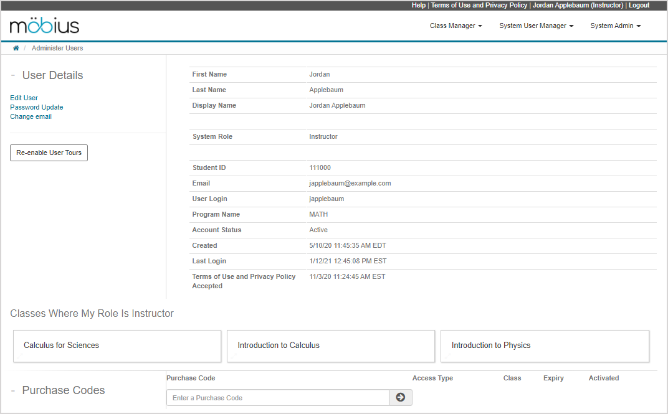Click Jordan Applebaum's name in the top bar
Screen dimensions: 668x414
(578, 5)
